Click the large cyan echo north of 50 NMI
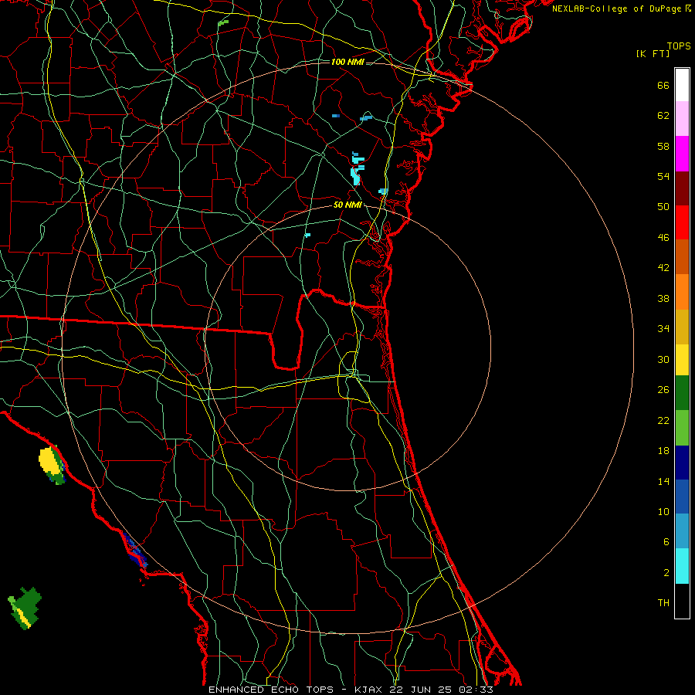 click(x=357, y=169)
